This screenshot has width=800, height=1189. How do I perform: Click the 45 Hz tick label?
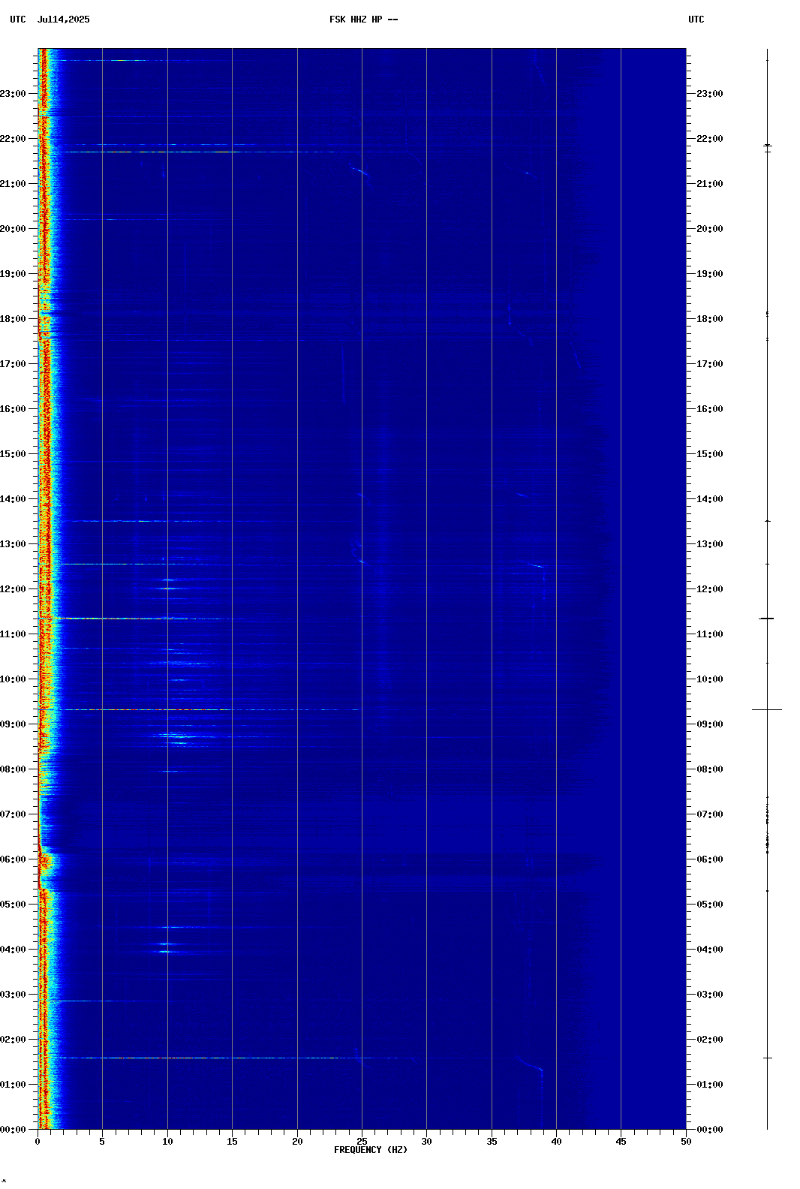(621, 1142)
